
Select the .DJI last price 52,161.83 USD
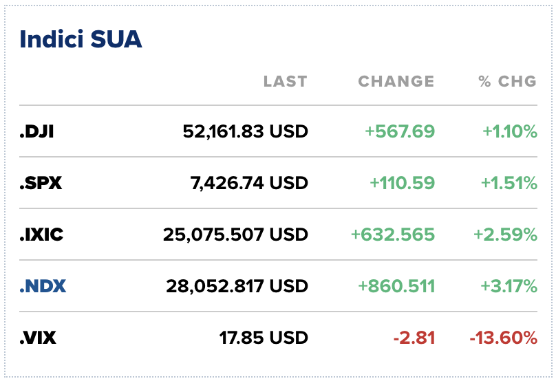click(x=246, y=131)
